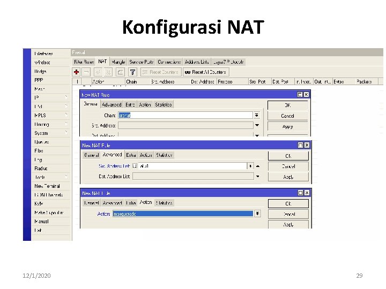This screenshot has height=289, width=386.
Task: Open ISDN Channels in sidebar
Action: pyautogui.click(x=49, y=195)
